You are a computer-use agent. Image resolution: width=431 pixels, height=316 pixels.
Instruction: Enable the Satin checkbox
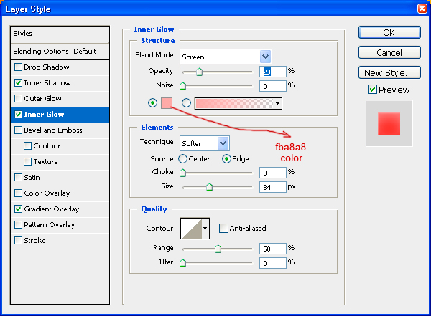[x=18, y=178]
